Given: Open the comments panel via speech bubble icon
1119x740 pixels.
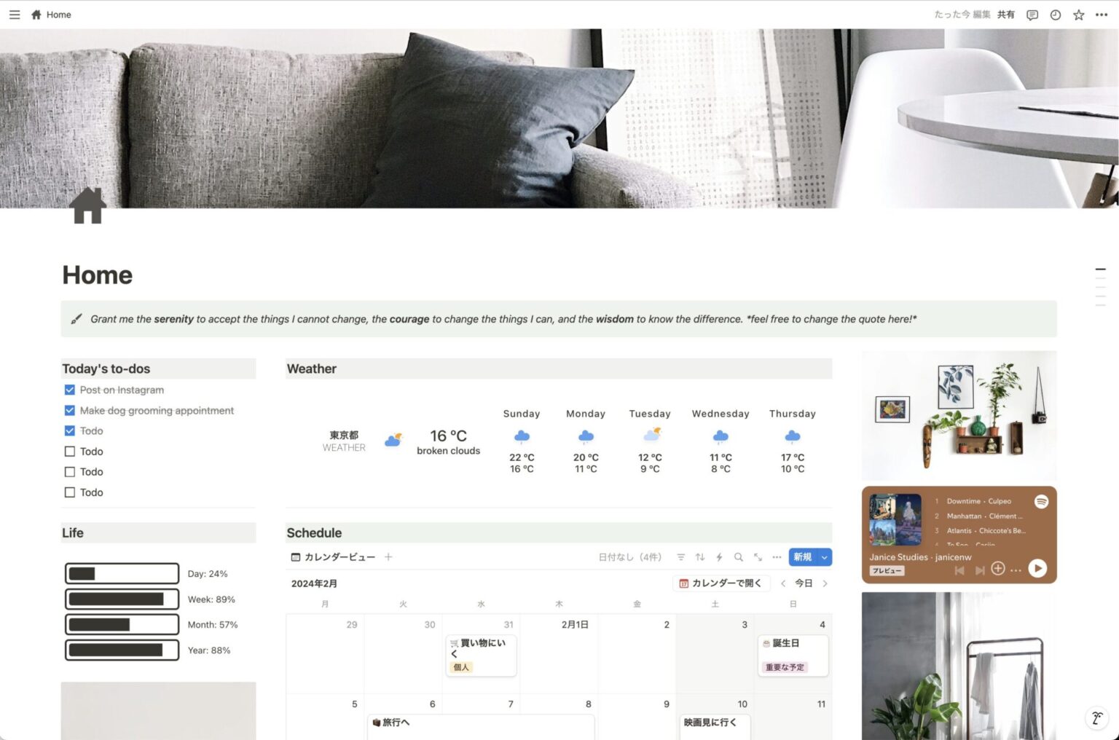Looking at the screenshot, I should pyautogui.click(x=1032, y=15).
